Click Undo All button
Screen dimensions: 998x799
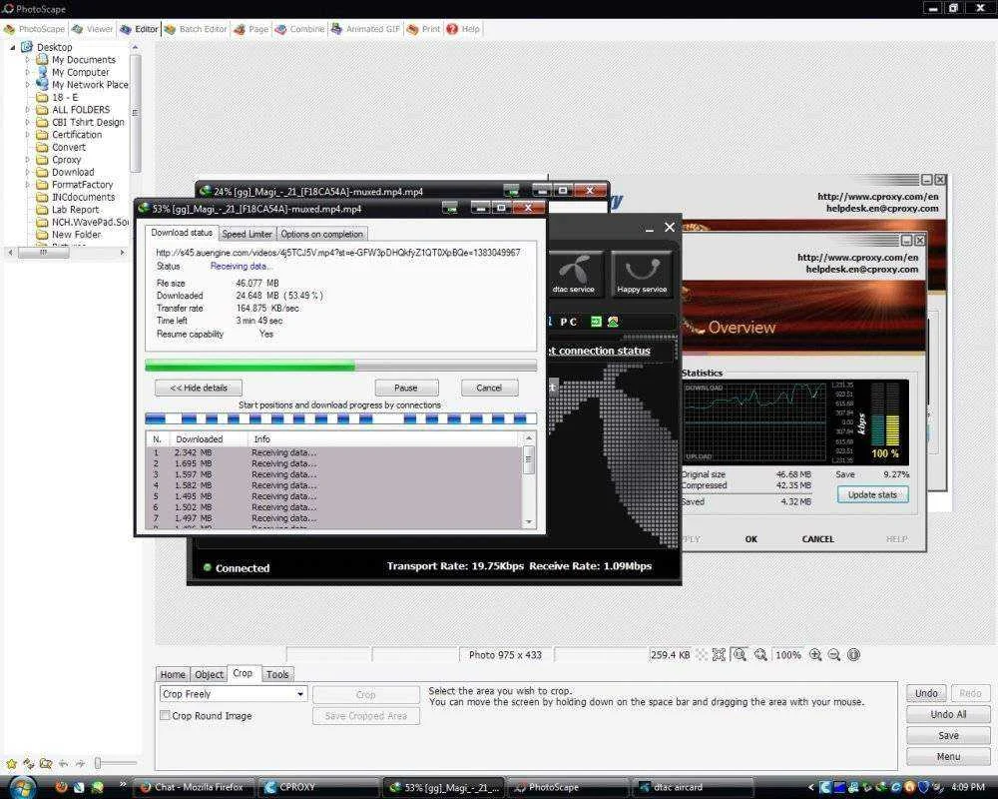[948, 714]
